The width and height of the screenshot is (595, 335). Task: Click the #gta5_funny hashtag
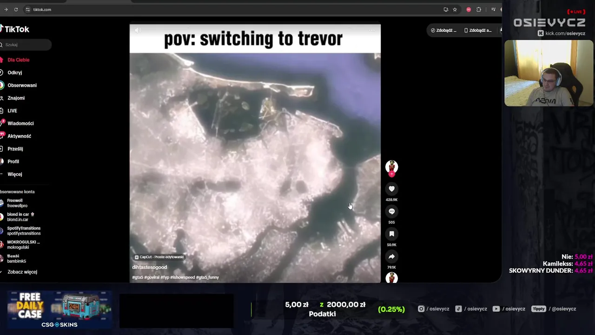207,277
